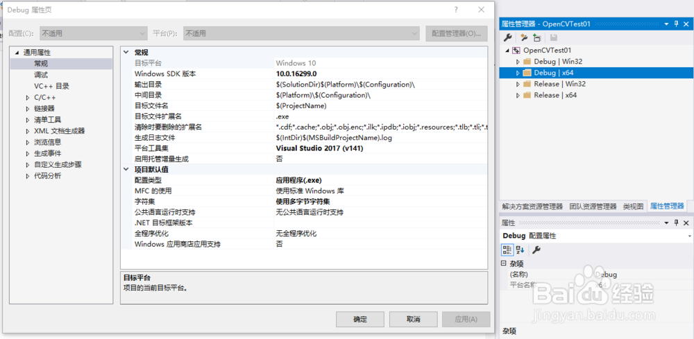
Task: Expand the C/C++ node
Action: (x=28, y=98)
